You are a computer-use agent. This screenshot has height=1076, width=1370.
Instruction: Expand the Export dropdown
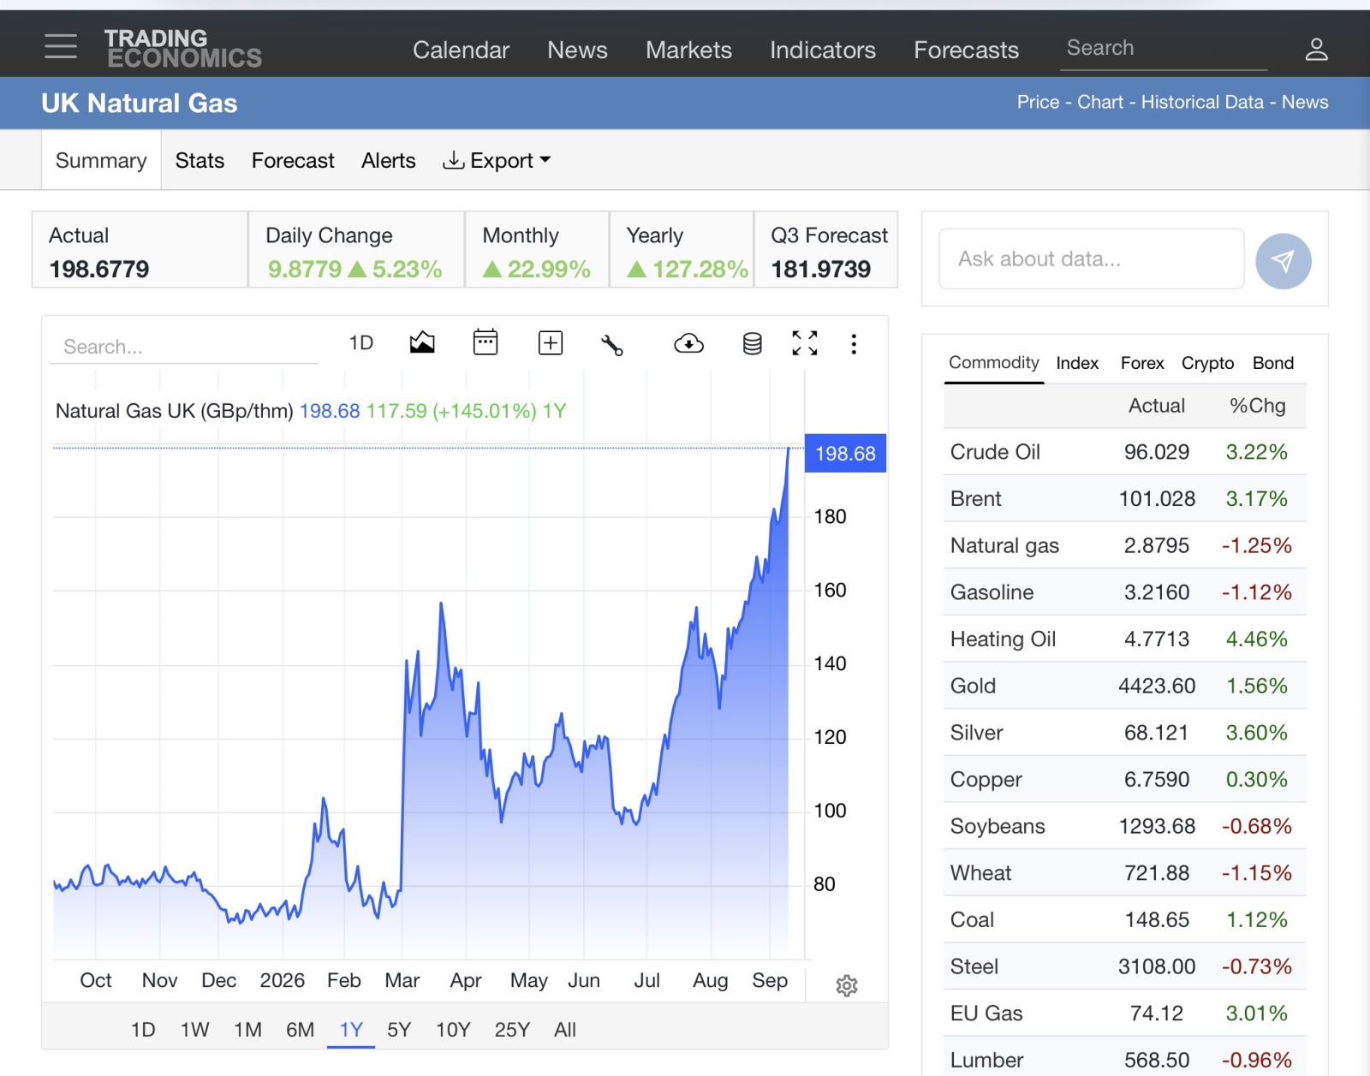(497, 161)
